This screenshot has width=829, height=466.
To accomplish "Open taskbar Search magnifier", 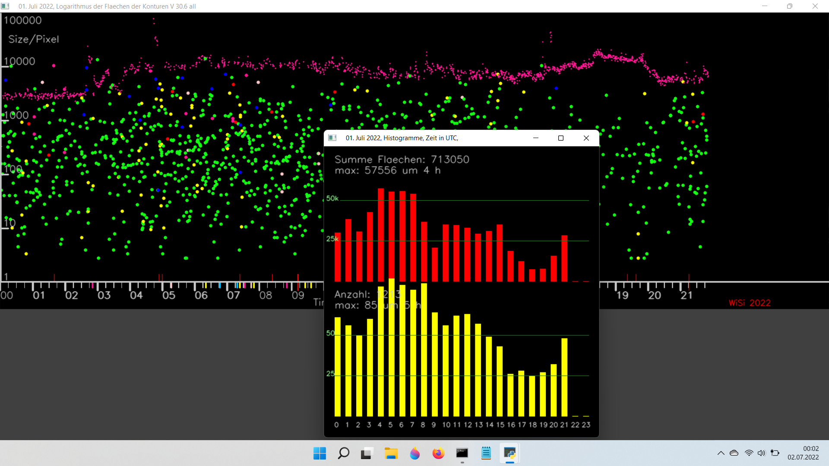I will click(x=343, y=453).
